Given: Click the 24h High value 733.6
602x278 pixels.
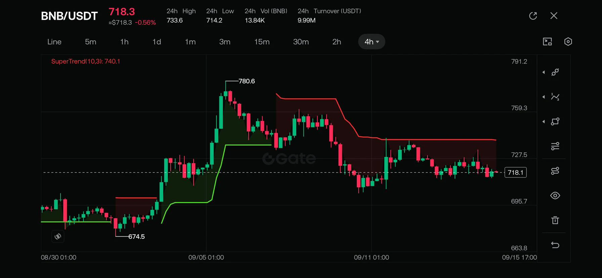Looking at the screenshot, I should click(x=175, y=20).
